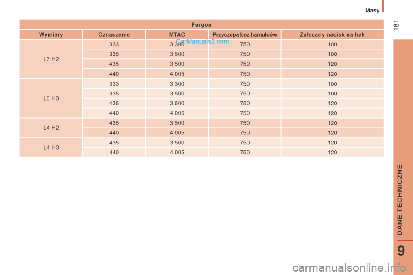Select the 'L4 H2' dimension cell

pyautogui.click(x=51, y=128)
